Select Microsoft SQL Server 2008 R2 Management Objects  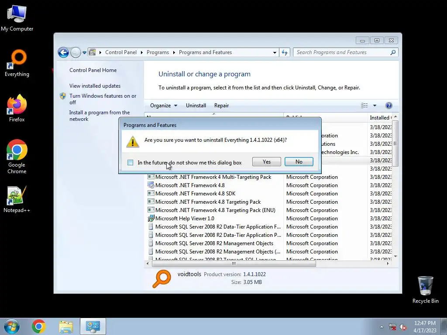coord(214,243)
